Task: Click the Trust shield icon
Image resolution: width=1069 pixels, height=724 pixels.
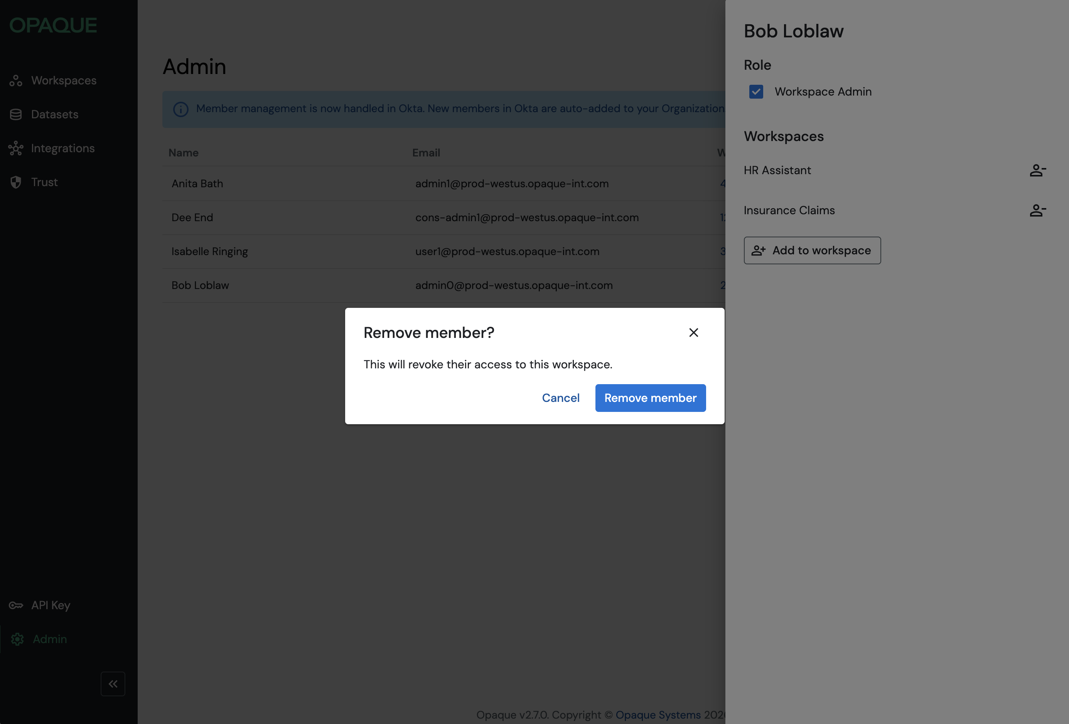Action: tap(16, 183)
